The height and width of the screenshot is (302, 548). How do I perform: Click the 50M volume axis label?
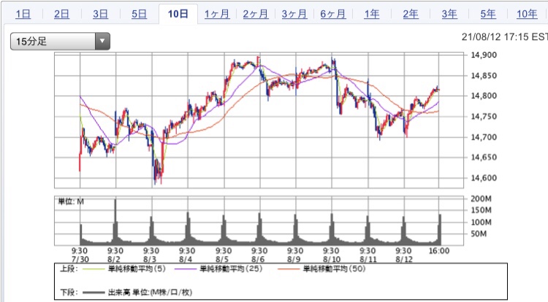479,233
